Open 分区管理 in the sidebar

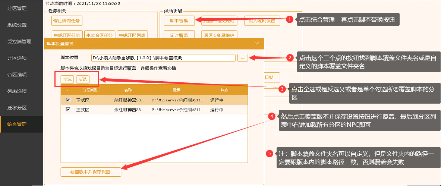coord(17,8)
